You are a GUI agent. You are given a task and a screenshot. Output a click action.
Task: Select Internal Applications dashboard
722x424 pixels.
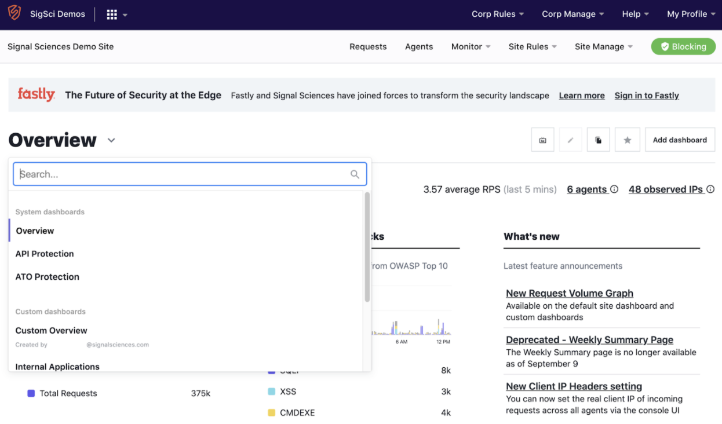pyautogui.click(x=186, y=367)
